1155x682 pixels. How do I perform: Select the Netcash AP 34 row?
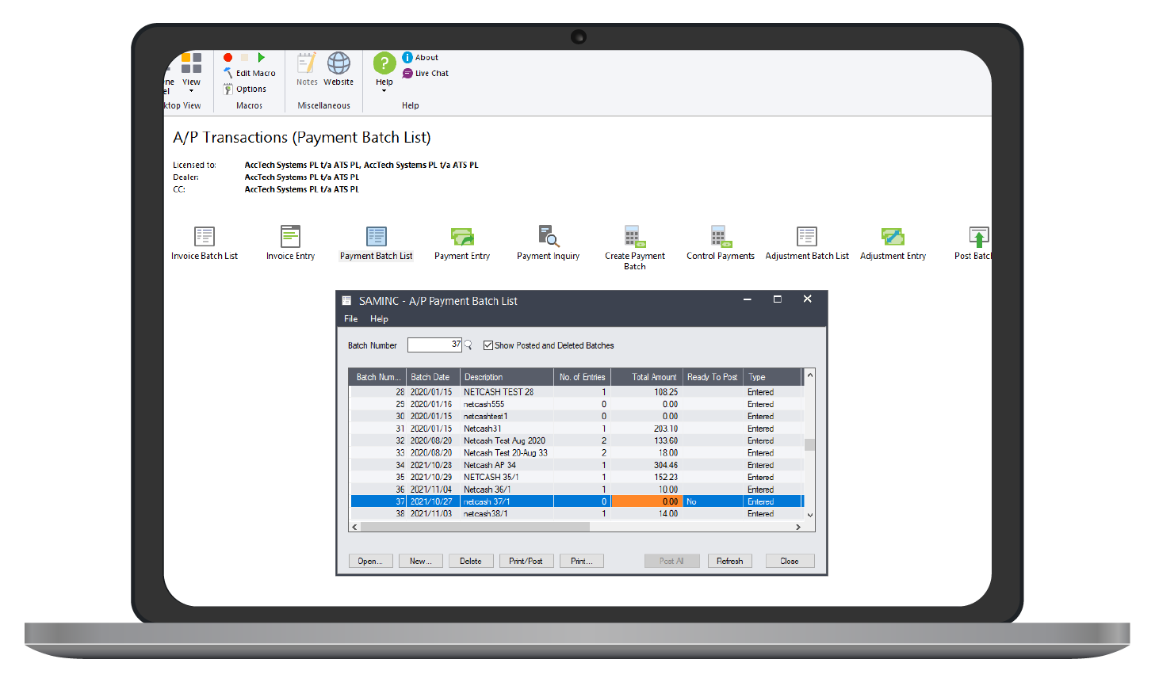click(x=576, y=465)
